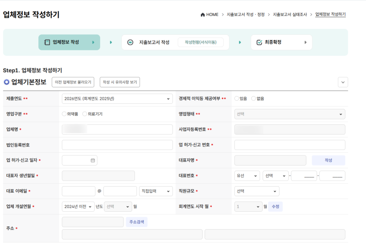The height and width of the screenshot is (252, 366).
Task: Open the 제출연도 dropdown
Action: [x=117, y=99]
